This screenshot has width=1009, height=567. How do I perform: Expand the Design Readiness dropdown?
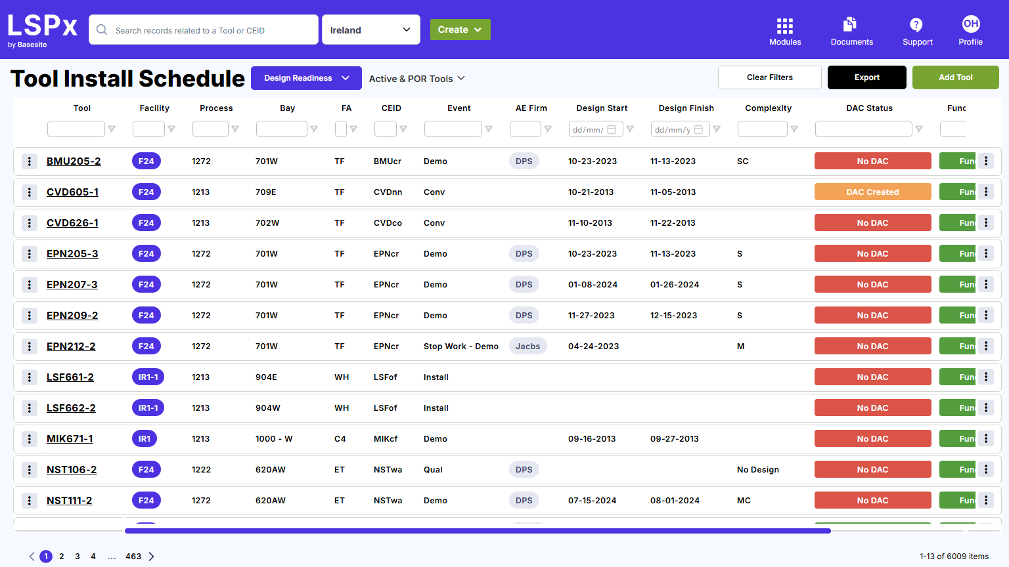pos(306,78)
